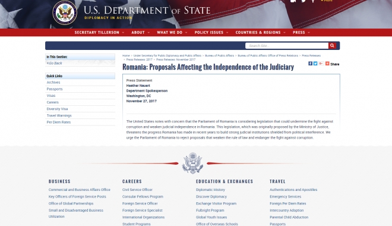Click the Bureau of Public Affairs breadcrumb

click(220, 55)
